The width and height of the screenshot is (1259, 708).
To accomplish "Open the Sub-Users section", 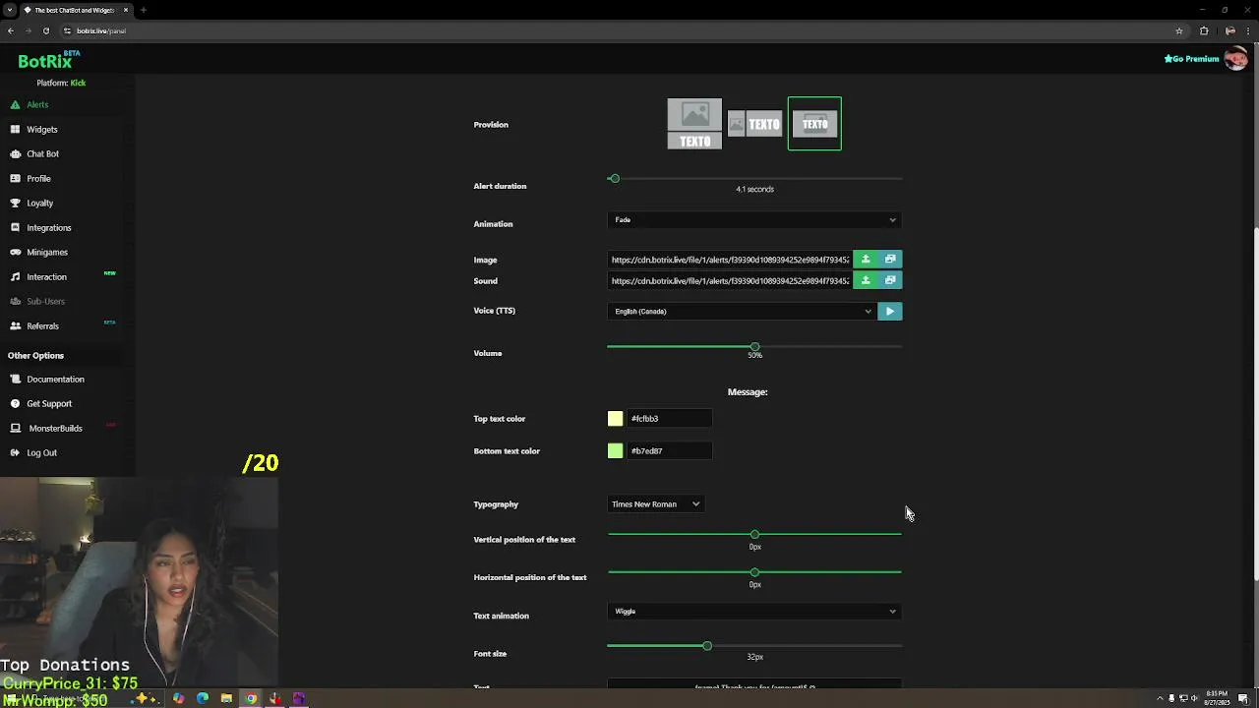I will pos(45,301).
